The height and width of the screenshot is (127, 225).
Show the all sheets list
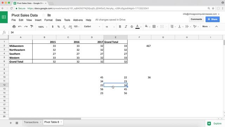(x=17, y=123)
